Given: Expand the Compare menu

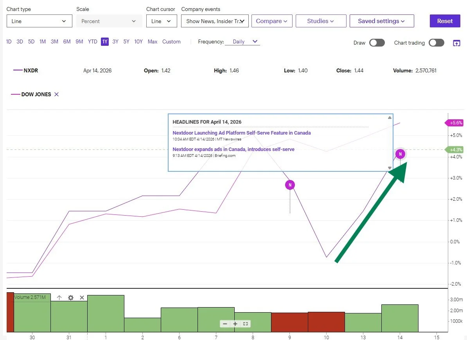Looking at the screenshot, I should (271, 21).
